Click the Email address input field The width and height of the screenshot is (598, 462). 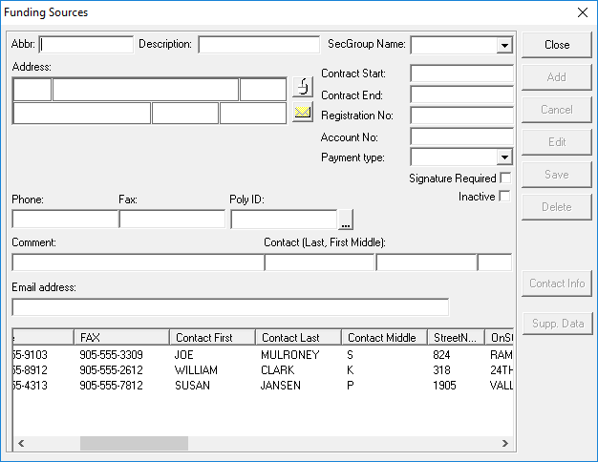[x=231, y=307]
